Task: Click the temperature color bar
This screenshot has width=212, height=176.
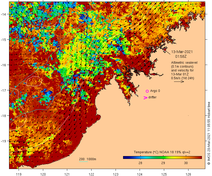Action: point(162,157)
